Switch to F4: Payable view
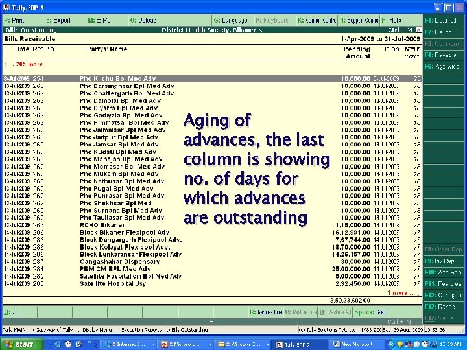The width and height of the screenshot is (467, 350). (x=443, y=55)
